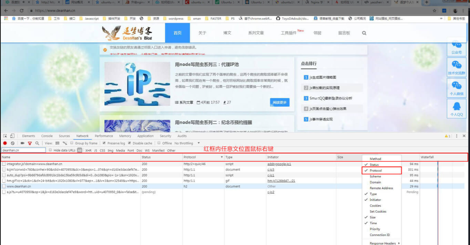The height and width of the screenshot is (245, 470).
Task: Toggle the Disable cache checkbox
Action: pyautogui.click(x=130, y=143)
